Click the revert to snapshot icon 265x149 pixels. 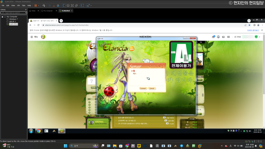pos(54,6)
